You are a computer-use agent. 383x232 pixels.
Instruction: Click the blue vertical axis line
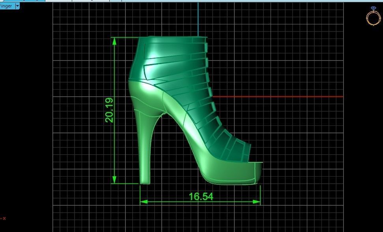pos(198,19)
